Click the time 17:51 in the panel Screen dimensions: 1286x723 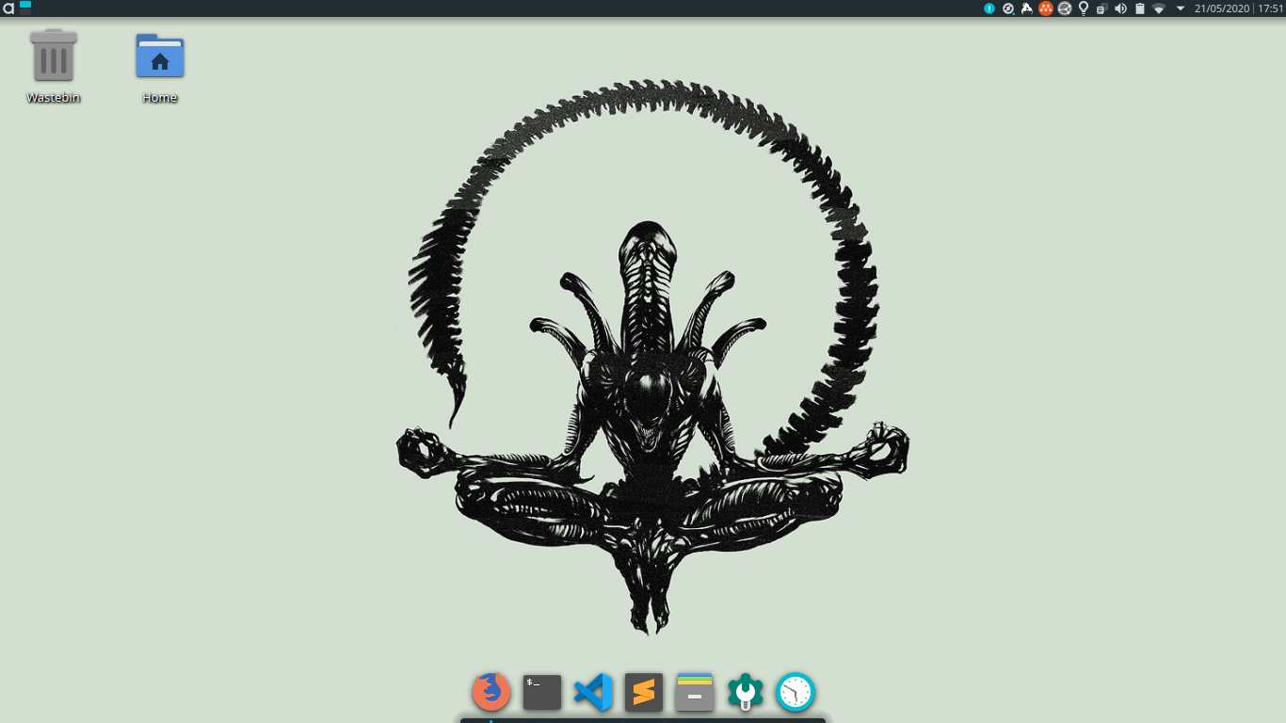tap(1270, 8)
